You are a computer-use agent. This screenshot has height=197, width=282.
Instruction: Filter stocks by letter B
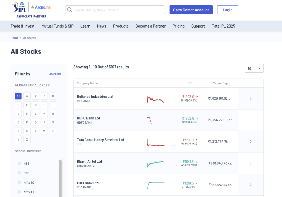click(x=36, y=96)
